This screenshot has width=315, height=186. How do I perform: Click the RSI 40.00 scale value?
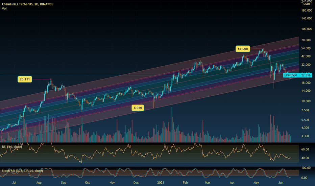point(305,158)
